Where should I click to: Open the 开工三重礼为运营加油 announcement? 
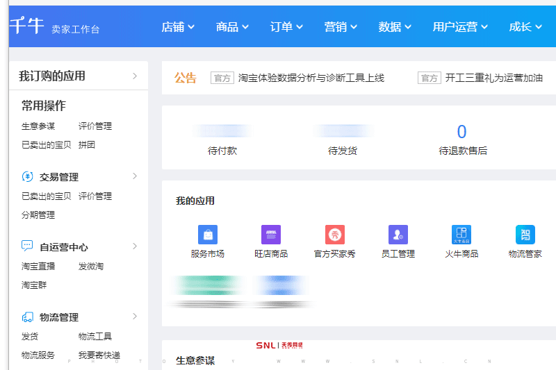tap(494, 78)
